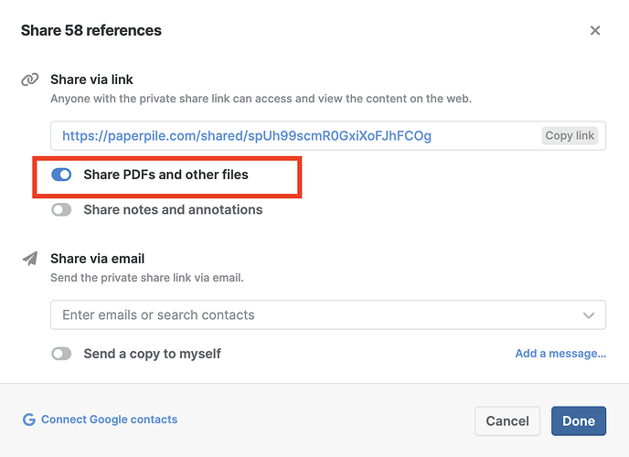The image size is (629, 457).
Task: Turn on the Send a copy to myself switch
Action: coord(61,354)
